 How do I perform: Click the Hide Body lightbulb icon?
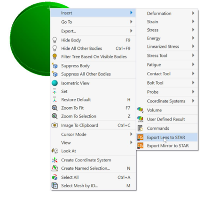(x=55, y=40)
